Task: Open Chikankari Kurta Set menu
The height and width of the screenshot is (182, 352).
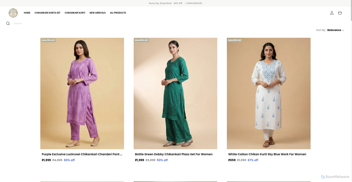Action: coord(47,13)
